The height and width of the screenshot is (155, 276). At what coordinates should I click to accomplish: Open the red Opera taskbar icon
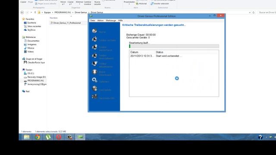59,137
